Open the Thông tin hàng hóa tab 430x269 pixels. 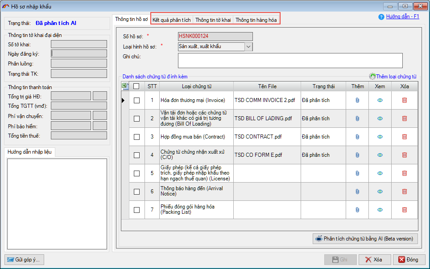256,20
